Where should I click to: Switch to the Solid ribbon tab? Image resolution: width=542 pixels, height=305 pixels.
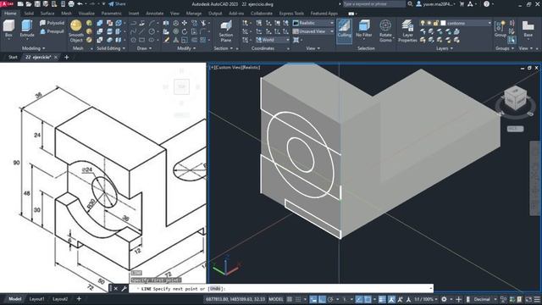click(x=29, y=14)
